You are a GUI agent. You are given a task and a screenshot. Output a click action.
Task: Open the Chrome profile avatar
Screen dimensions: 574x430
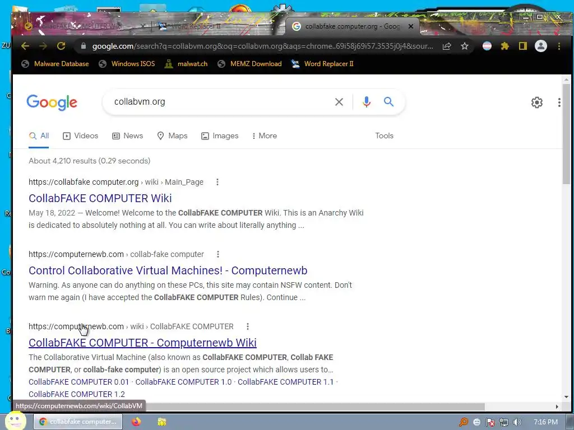click(x=541, y=46)
